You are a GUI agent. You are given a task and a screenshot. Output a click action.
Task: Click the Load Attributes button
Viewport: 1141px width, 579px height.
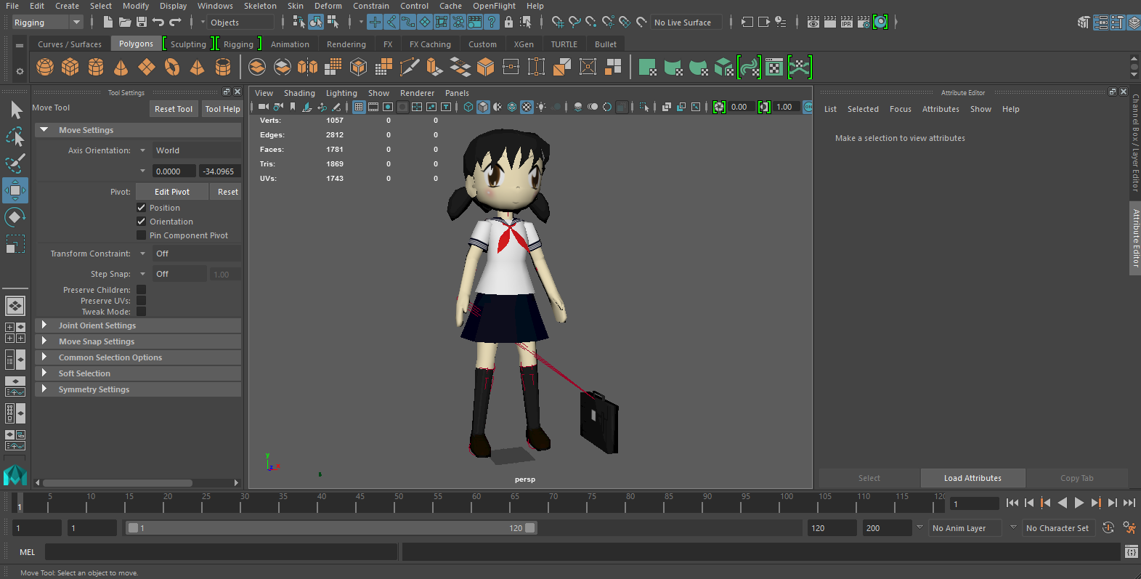click(973, 478)
